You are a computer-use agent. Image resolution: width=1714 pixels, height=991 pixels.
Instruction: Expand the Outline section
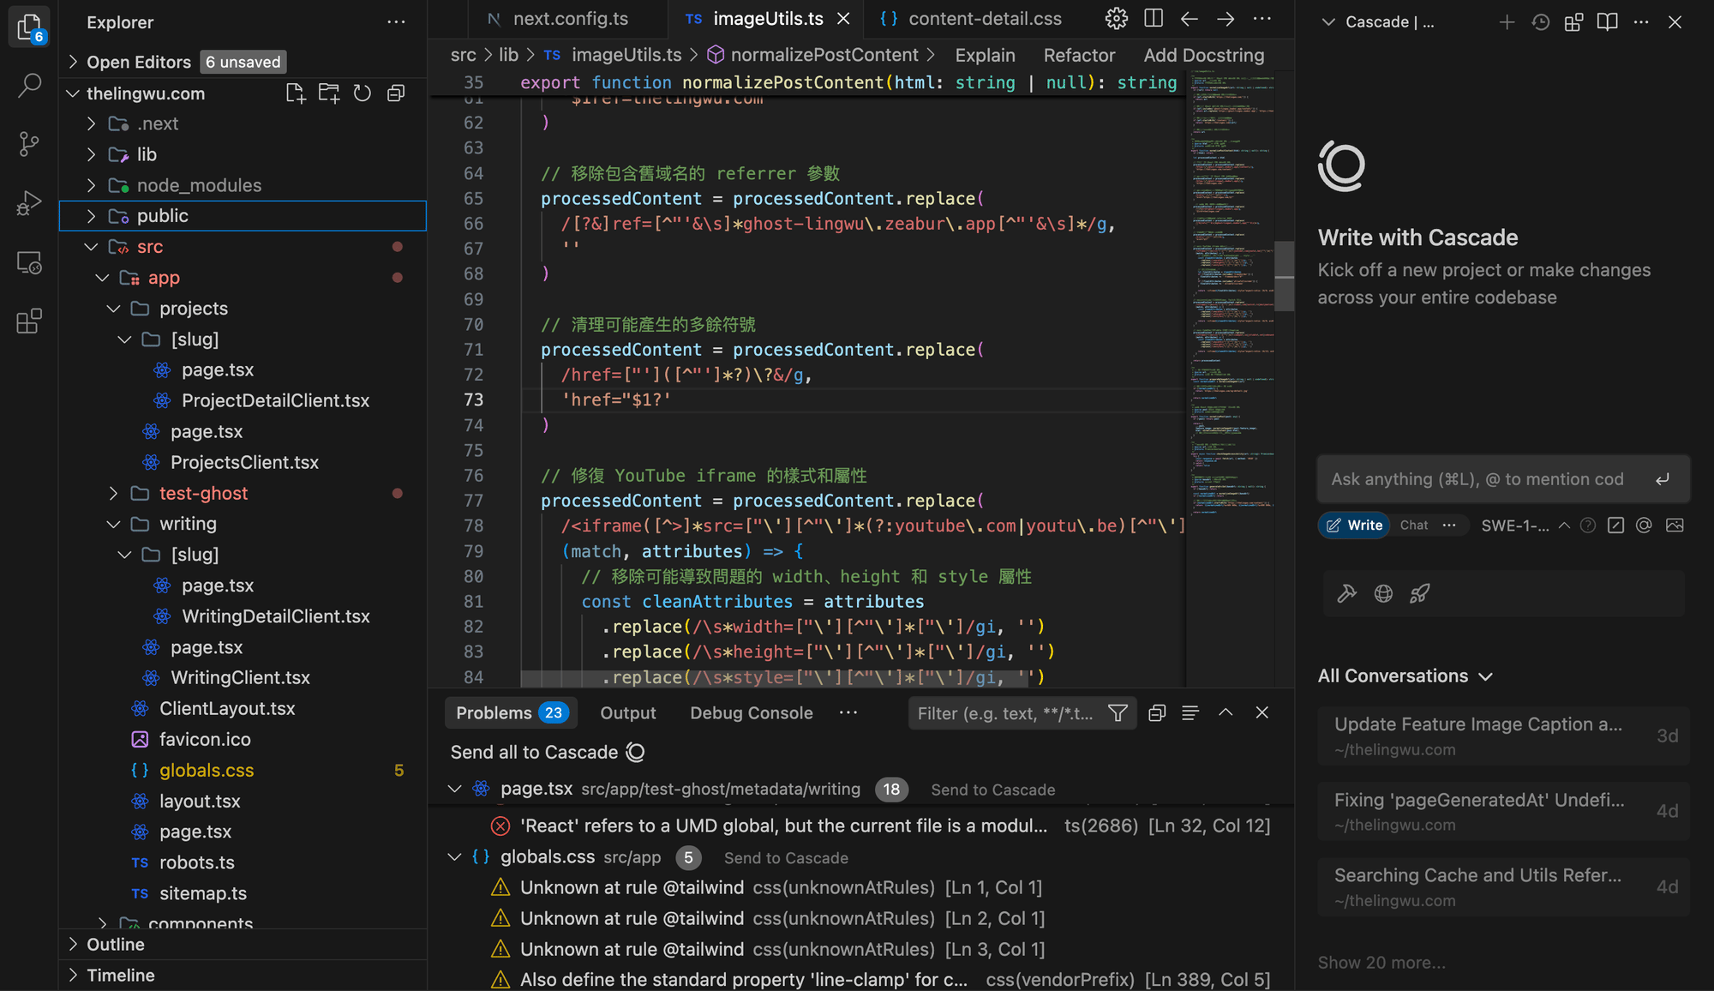243,945
